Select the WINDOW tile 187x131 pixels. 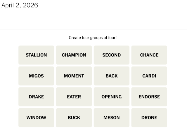pos(36,118)
